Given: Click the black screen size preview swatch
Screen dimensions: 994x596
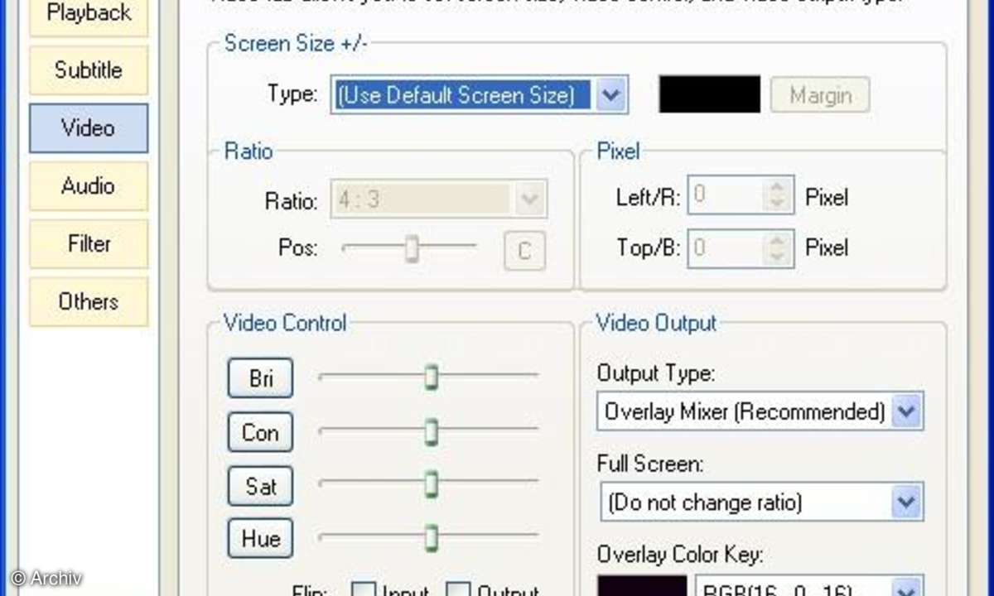Looking at the screenshot, I should (x=709, y=94).
